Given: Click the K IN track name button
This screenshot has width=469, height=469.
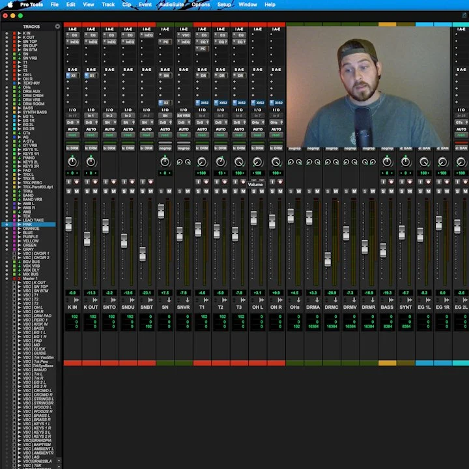Looking at the screenshot, I should (x=72, y=307).
